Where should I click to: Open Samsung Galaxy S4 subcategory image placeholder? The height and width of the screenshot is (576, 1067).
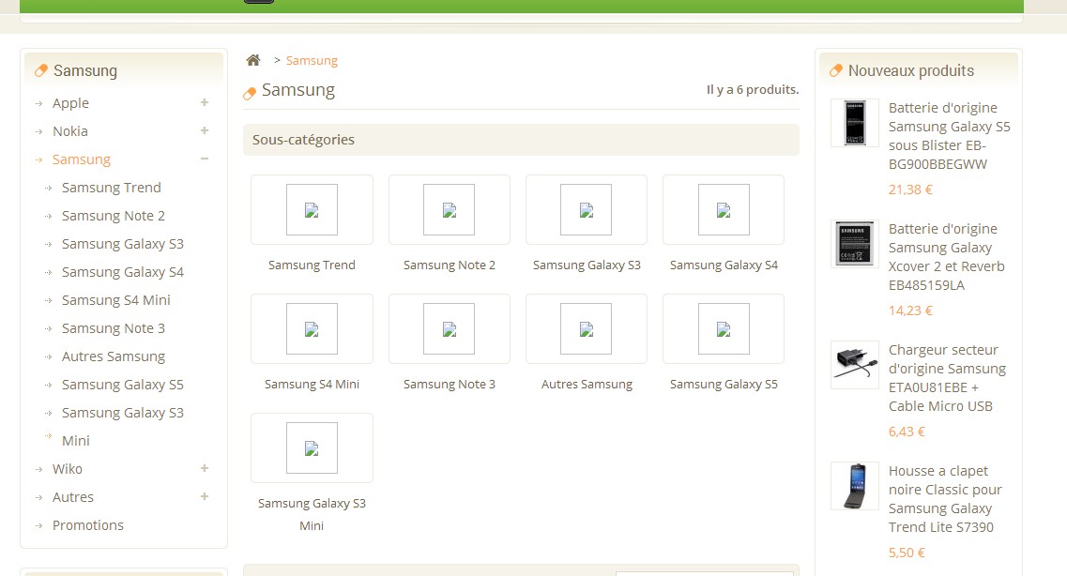724,209
